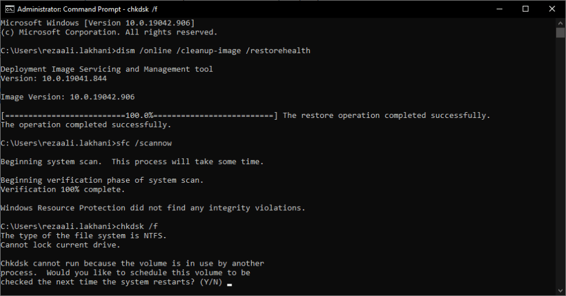
Task: Click the 'Cannot lock current drive.' message
Action: pos(60,245)
